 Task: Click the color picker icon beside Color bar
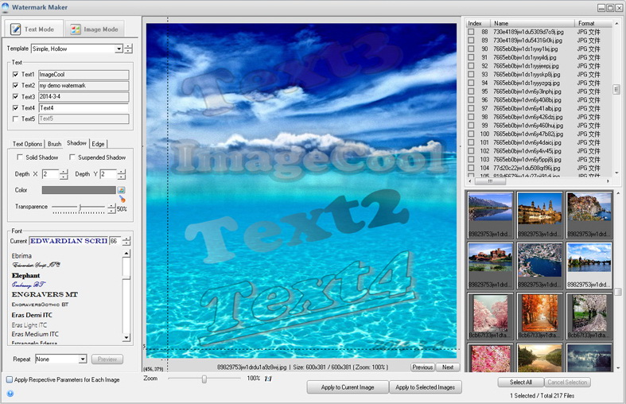(x=122, y=190)
